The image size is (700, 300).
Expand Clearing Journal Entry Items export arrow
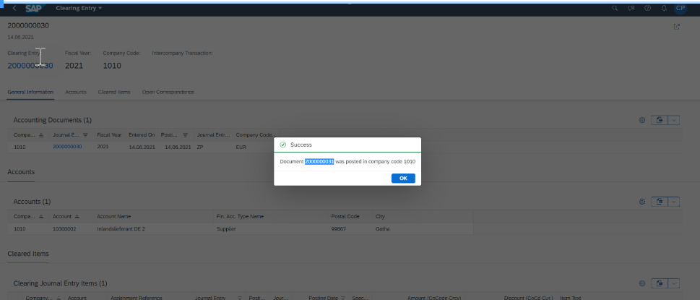point(674,283)
